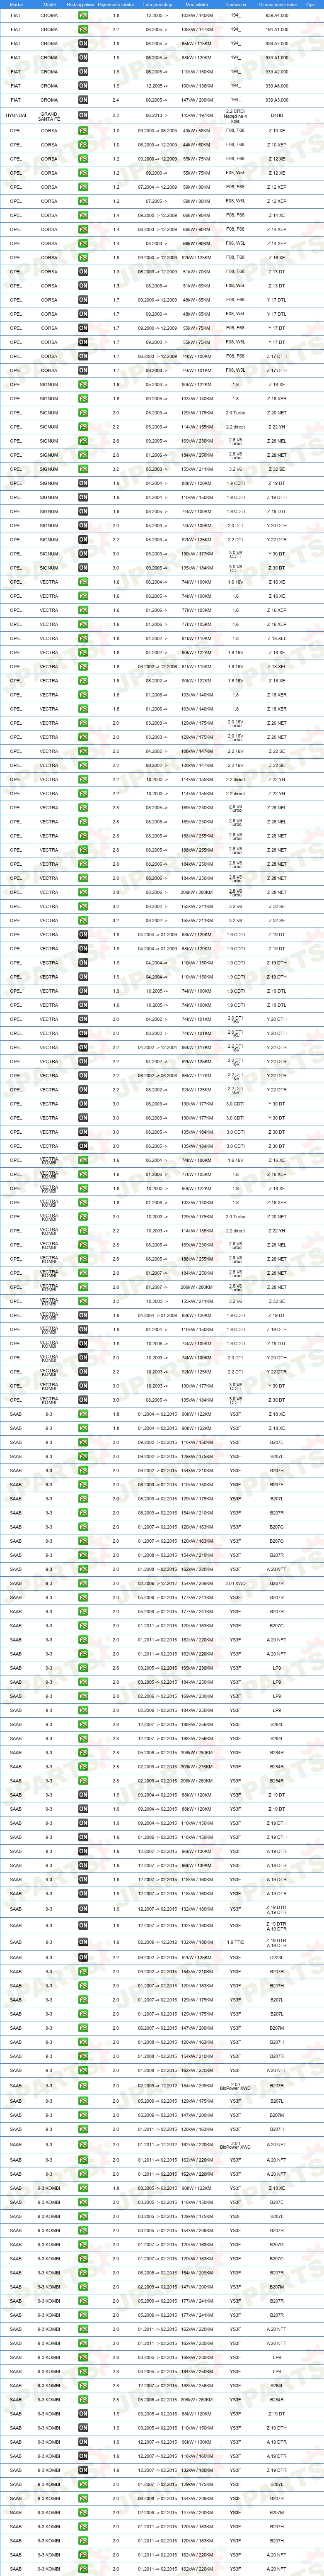Click engine code D223L in Saab 9-3 row
Image resolution: width=324 pixels, height=2576 pixels.
click(x=277, y=1957)
